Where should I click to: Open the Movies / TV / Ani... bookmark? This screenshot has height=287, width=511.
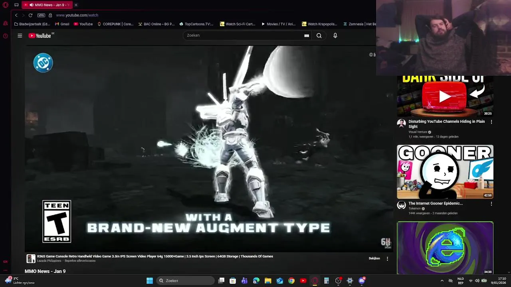coord(278,24)
